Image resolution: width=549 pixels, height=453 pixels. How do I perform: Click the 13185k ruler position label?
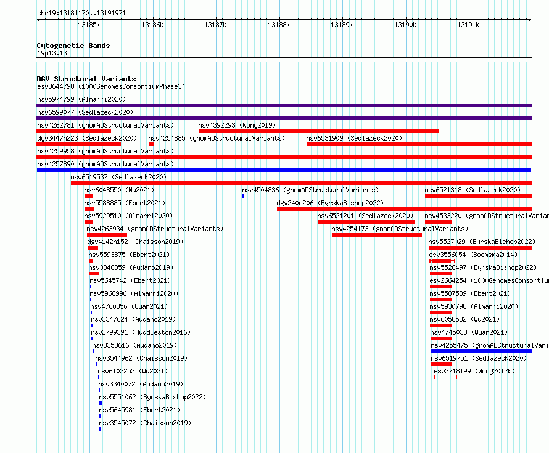pos(89,25)
